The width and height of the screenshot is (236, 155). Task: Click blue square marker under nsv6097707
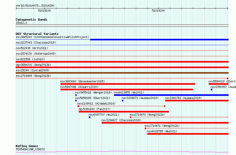(x=90, y=117)
